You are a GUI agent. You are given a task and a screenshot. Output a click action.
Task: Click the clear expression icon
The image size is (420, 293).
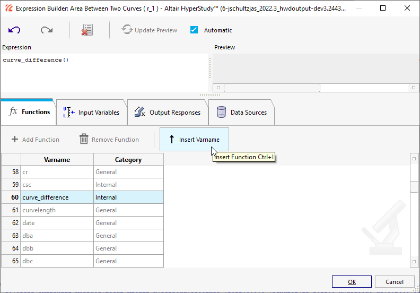click(x=87, y=30)
